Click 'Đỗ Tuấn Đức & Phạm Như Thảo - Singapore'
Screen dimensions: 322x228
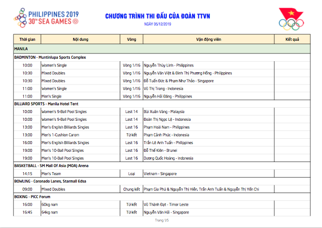pos(178,81)
